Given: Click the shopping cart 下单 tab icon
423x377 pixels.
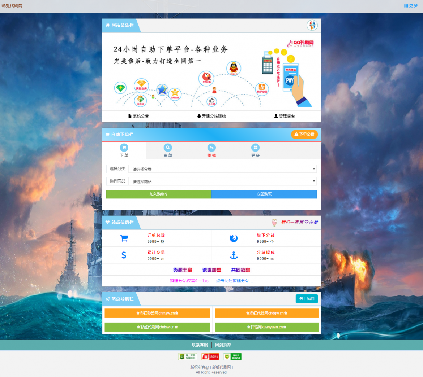Looking at the screenshot, I should pyautogui.click(x=124, y=148).
